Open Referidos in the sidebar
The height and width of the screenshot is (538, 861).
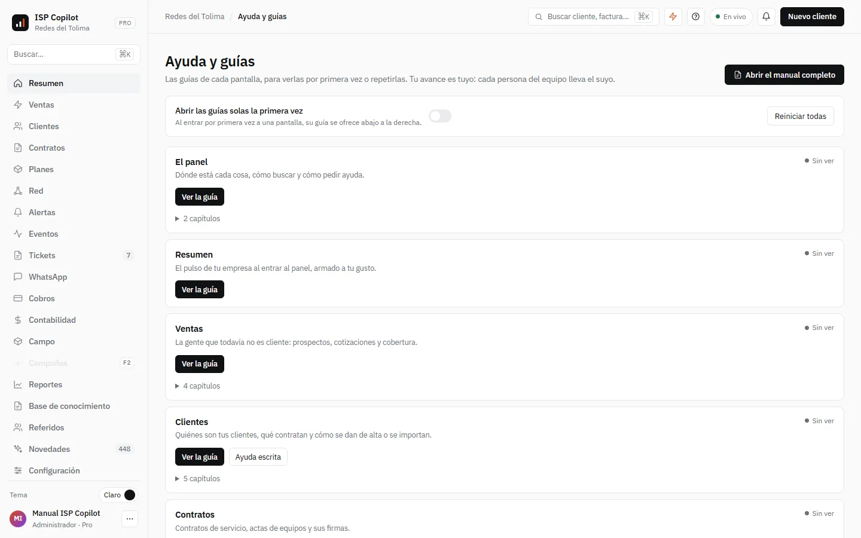click(74, 427)
